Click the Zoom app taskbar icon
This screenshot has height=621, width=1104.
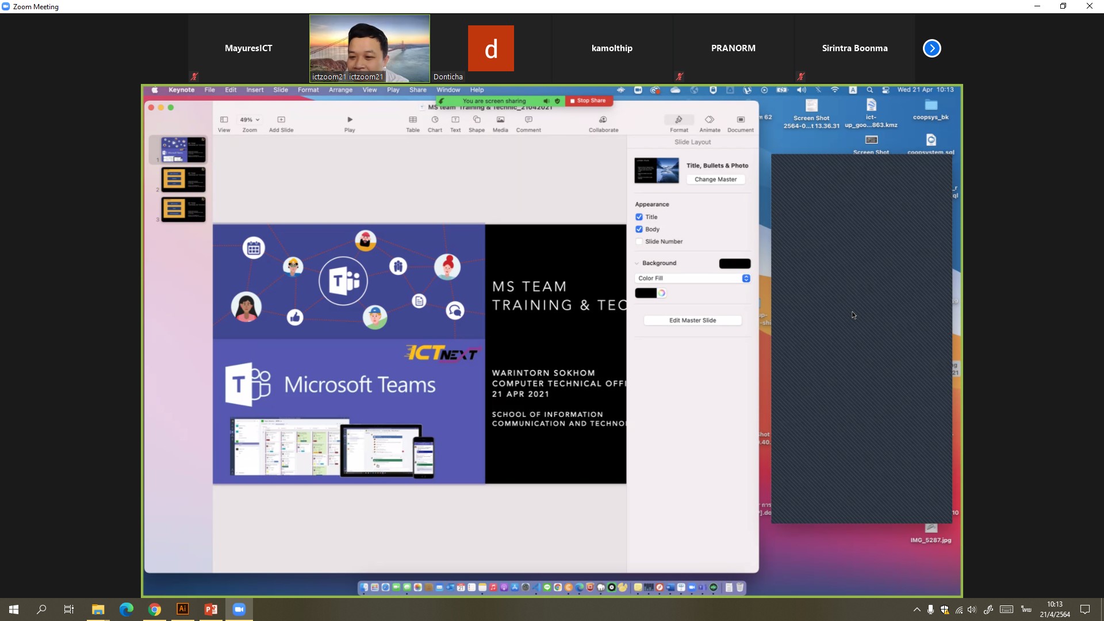[239, 609]
